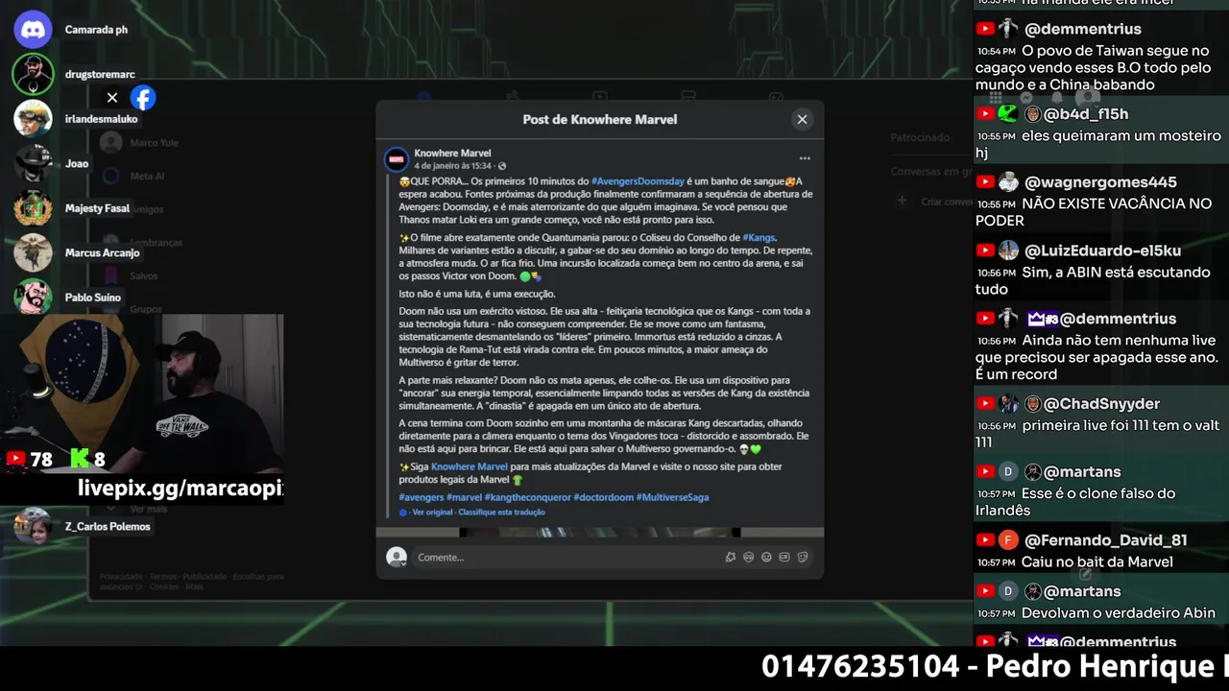Screen dimensions: 1229x691
Task: Select irlandesmaluko's avatar in voice list
Action: pyautogui.click(x=33, y=119)
